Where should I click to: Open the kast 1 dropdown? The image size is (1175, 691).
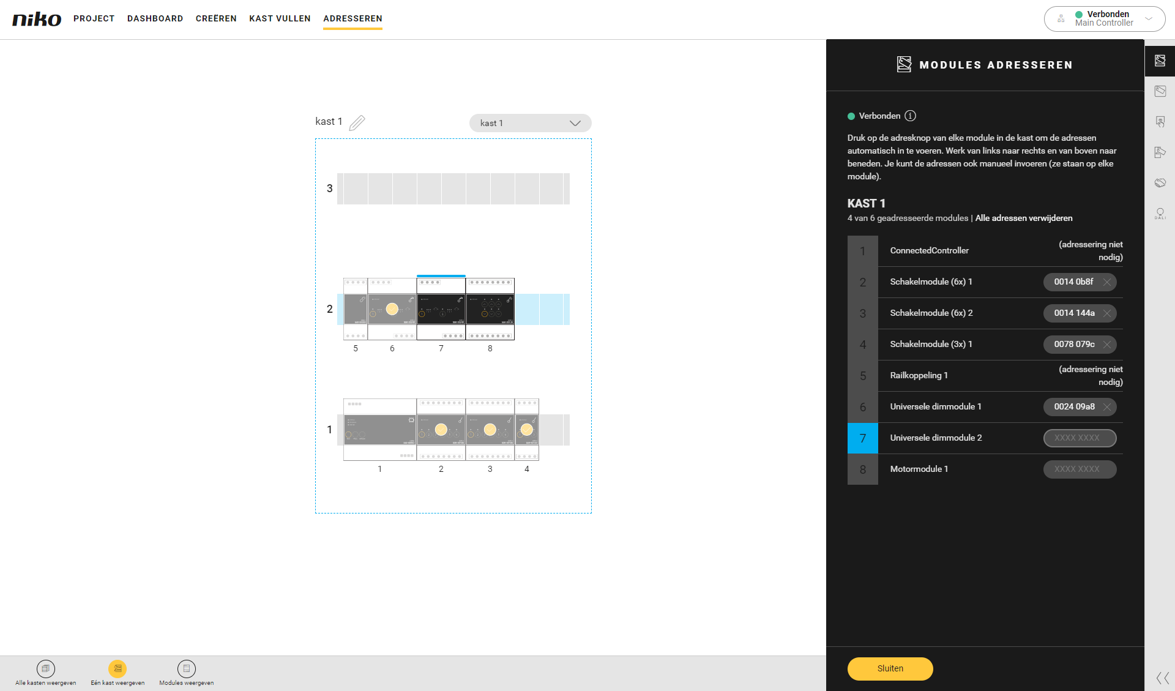[x=530, y=123]
